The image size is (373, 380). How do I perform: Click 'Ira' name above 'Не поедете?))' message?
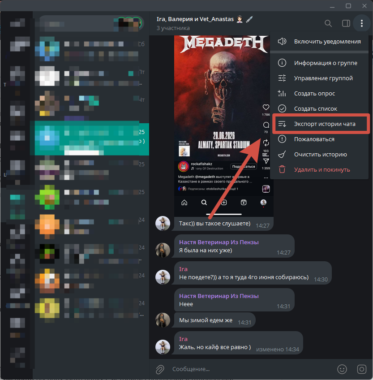click(x=183, y=269)
